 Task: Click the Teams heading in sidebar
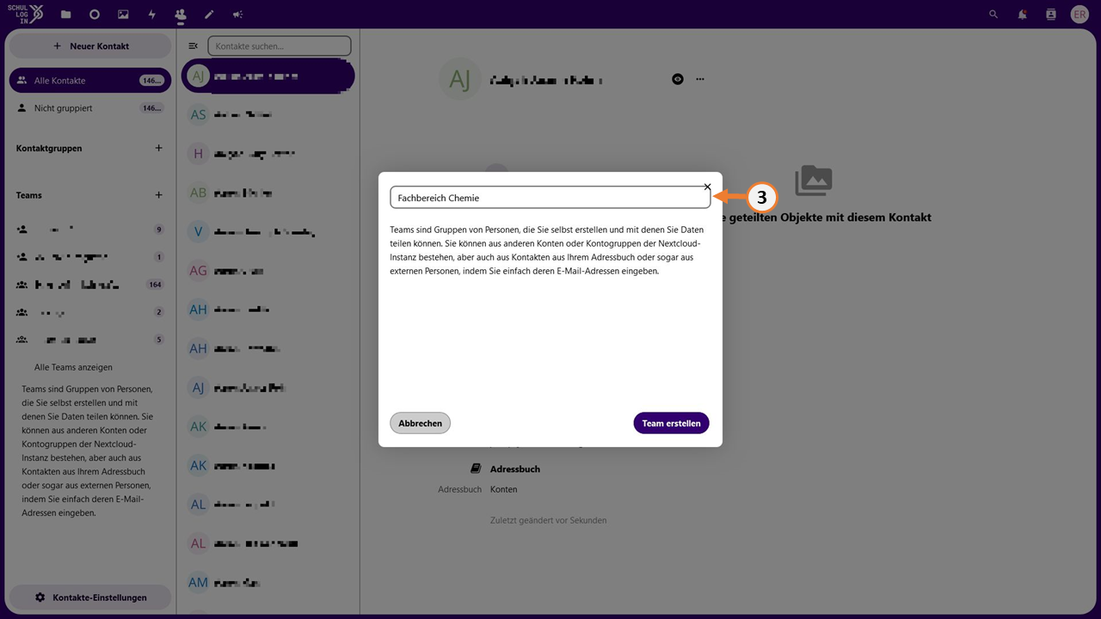29,195
